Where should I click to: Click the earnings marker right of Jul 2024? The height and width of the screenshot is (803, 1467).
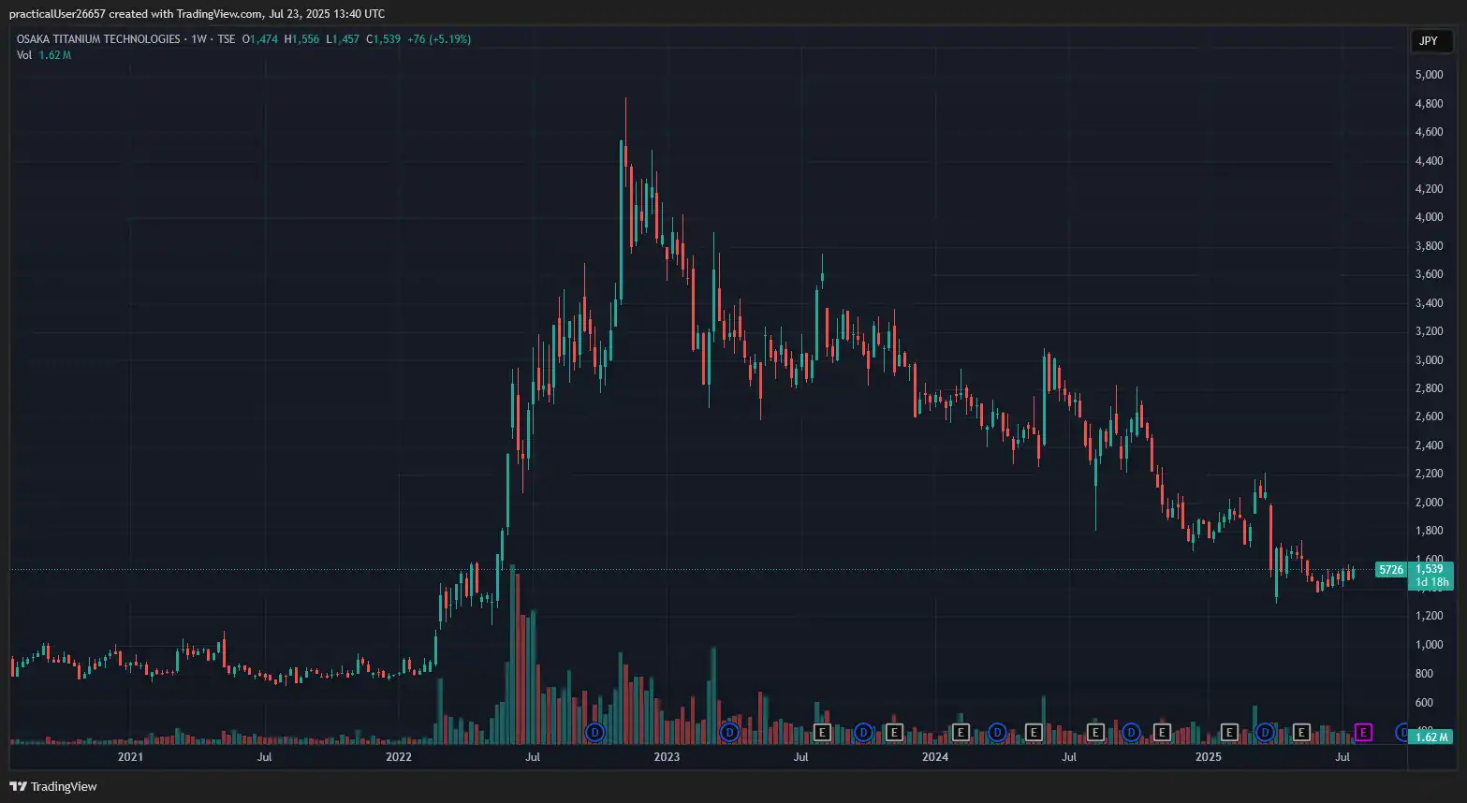(1095, 732)
